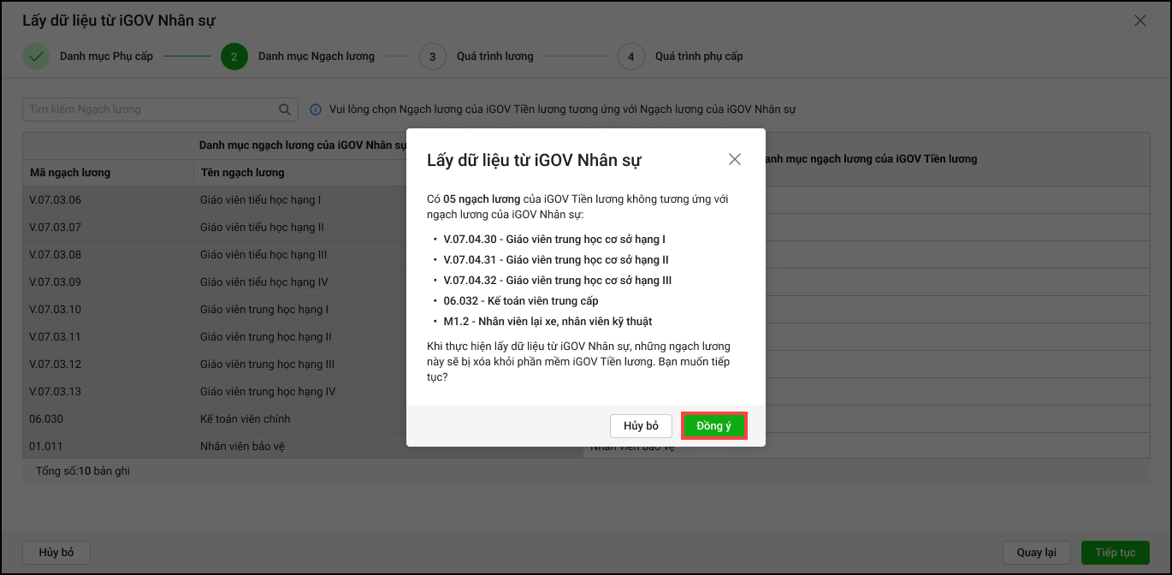Click the info icon beside the hint

(316, 110)
